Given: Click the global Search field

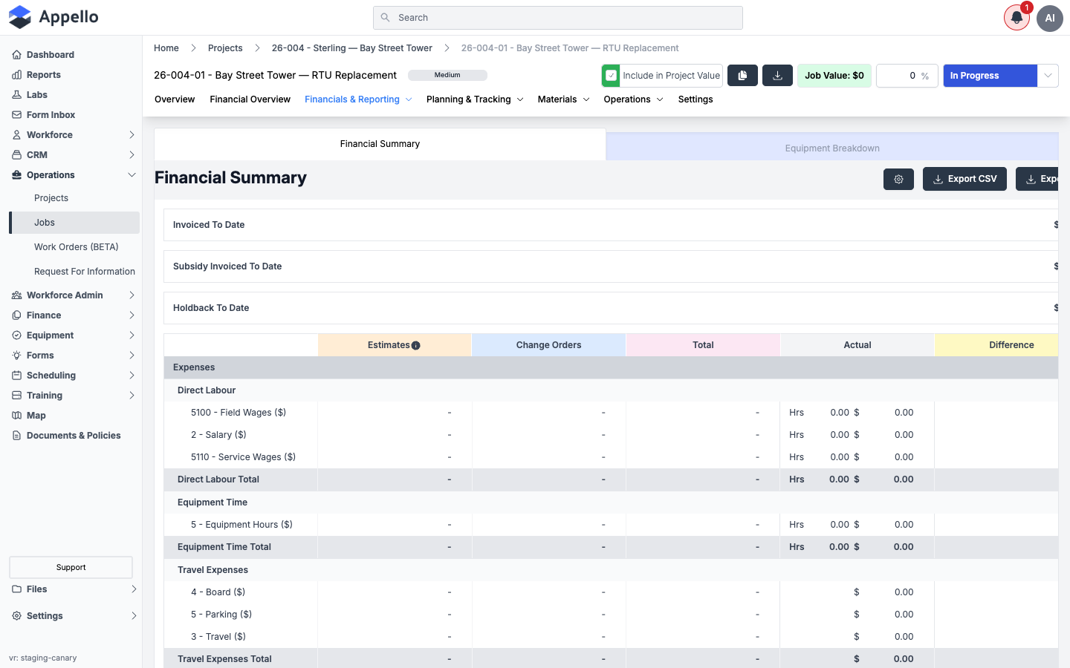Looking at the screenshot, I should coord(557,18).
